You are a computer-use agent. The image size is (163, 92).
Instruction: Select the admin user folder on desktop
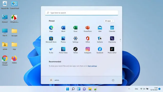point(5,46)
